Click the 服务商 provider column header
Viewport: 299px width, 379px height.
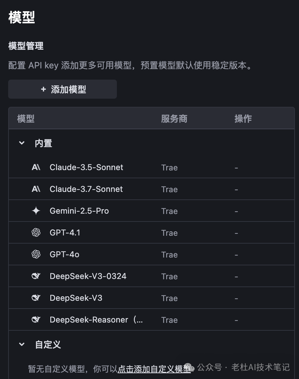[x=174, y=119]
